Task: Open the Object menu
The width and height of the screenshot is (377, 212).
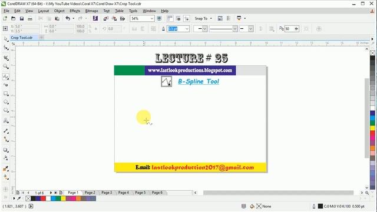Action: pyautogui.click(x=59, y=11)
